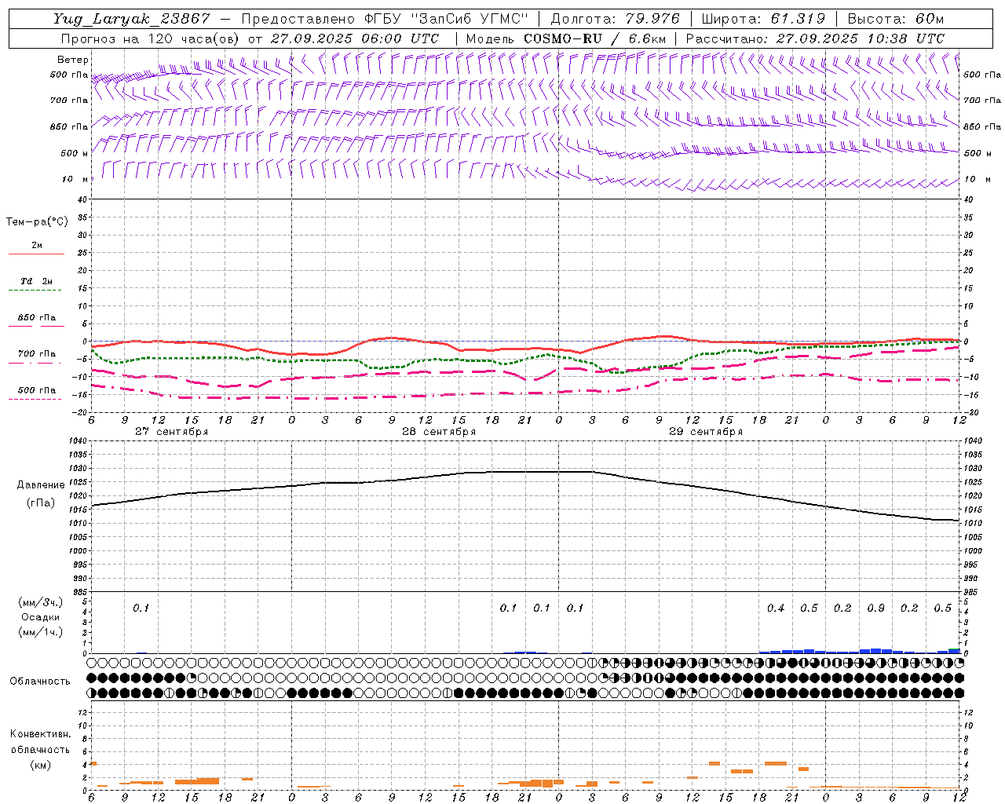Click the latitude value 61.319
1005x804 pixels.
798,19
